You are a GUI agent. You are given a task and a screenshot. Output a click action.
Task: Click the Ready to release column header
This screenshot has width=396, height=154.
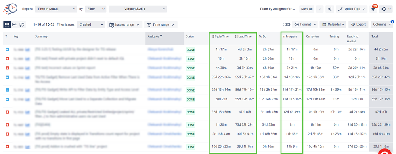click(352, 39)
